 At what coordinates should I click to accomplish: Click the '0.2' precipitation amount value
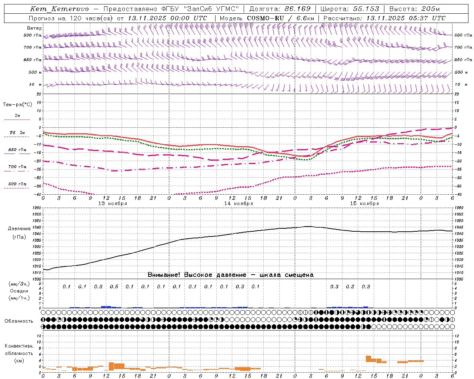(x=350, y=286)
